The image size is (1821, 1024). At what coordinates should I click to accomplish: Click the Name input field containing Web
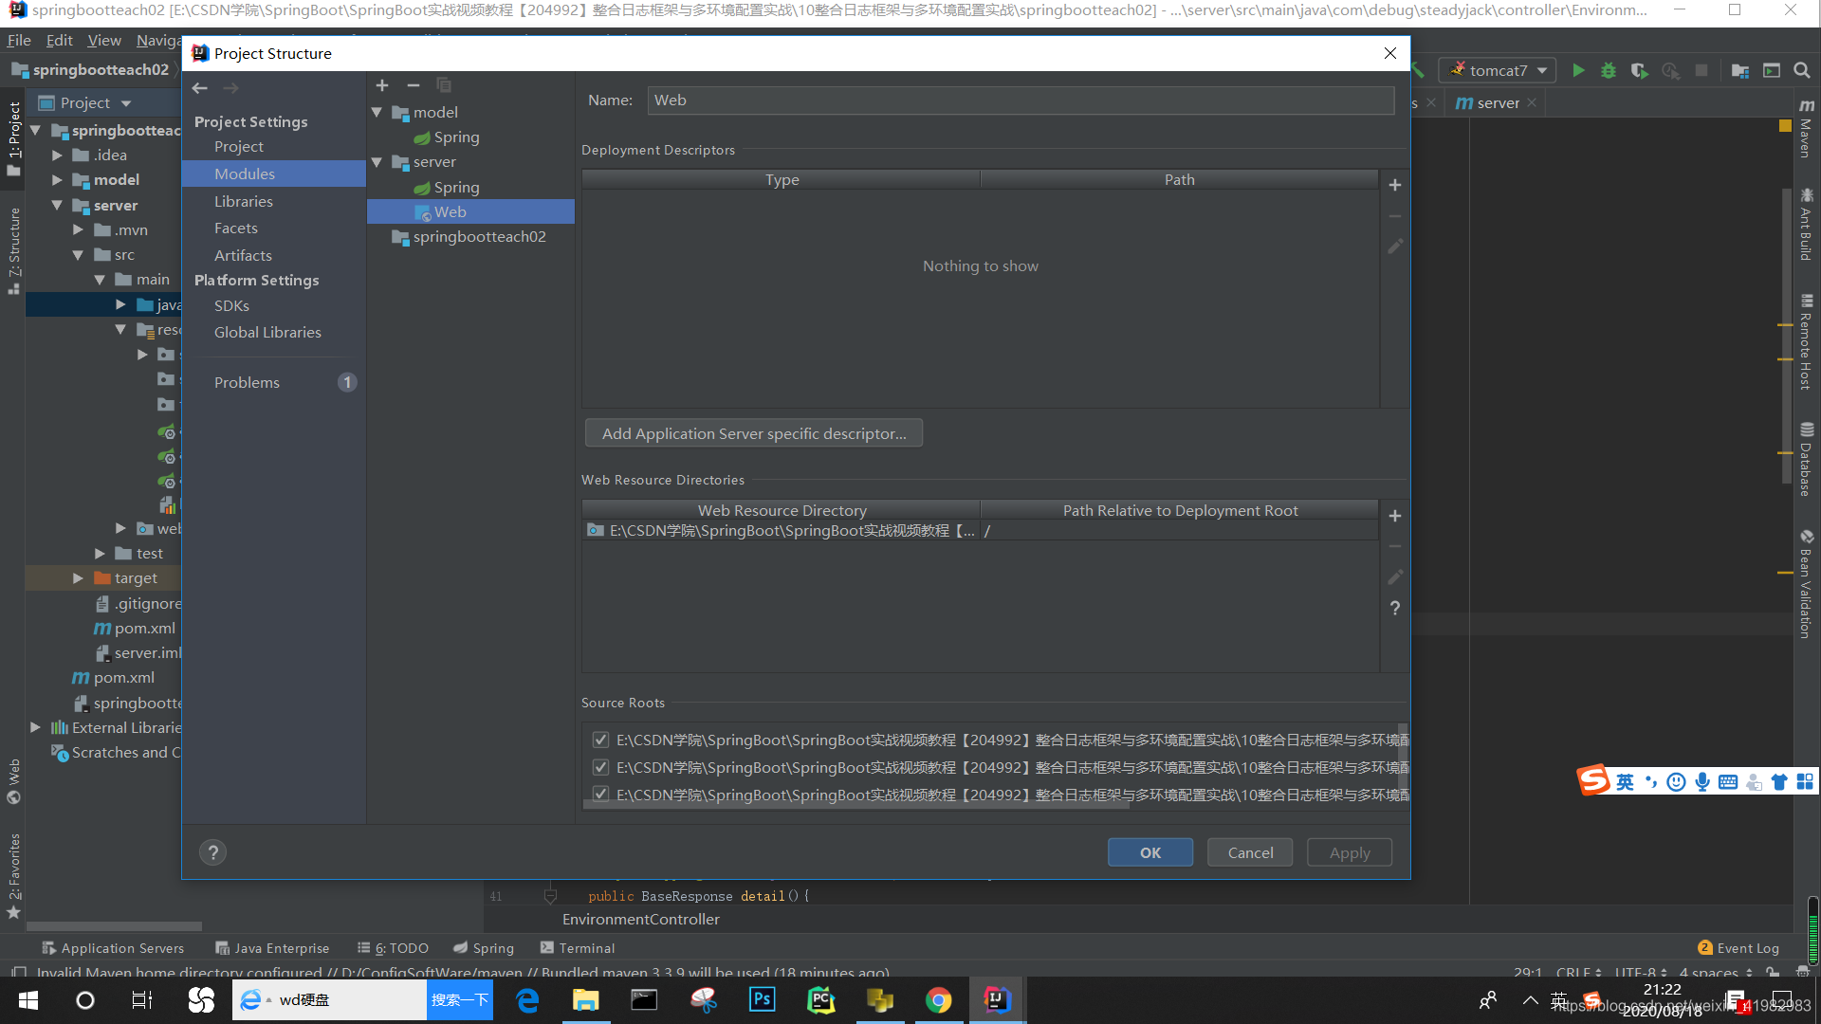point(1021,101)
